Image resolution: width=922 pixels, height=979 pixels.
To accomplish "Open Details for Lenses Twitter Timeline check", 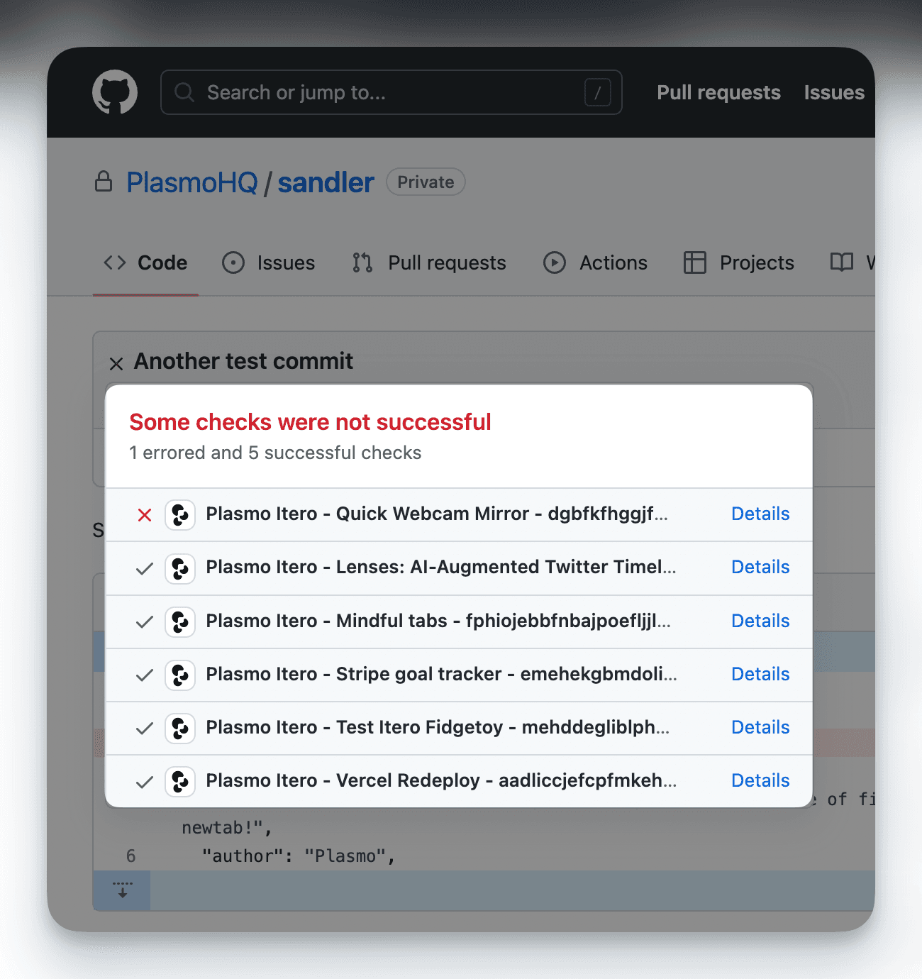I will click(760, 568).
